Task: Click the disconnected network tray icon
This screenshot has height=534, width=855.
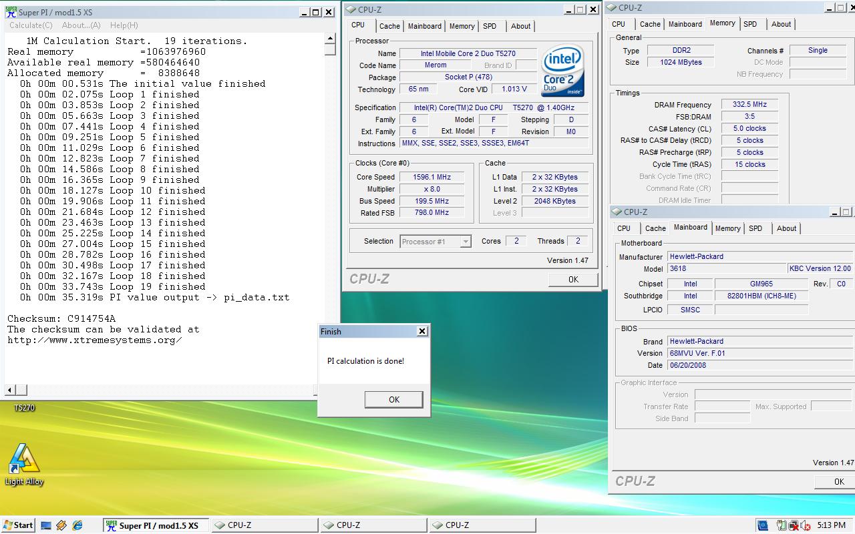Action: point(793,525)
